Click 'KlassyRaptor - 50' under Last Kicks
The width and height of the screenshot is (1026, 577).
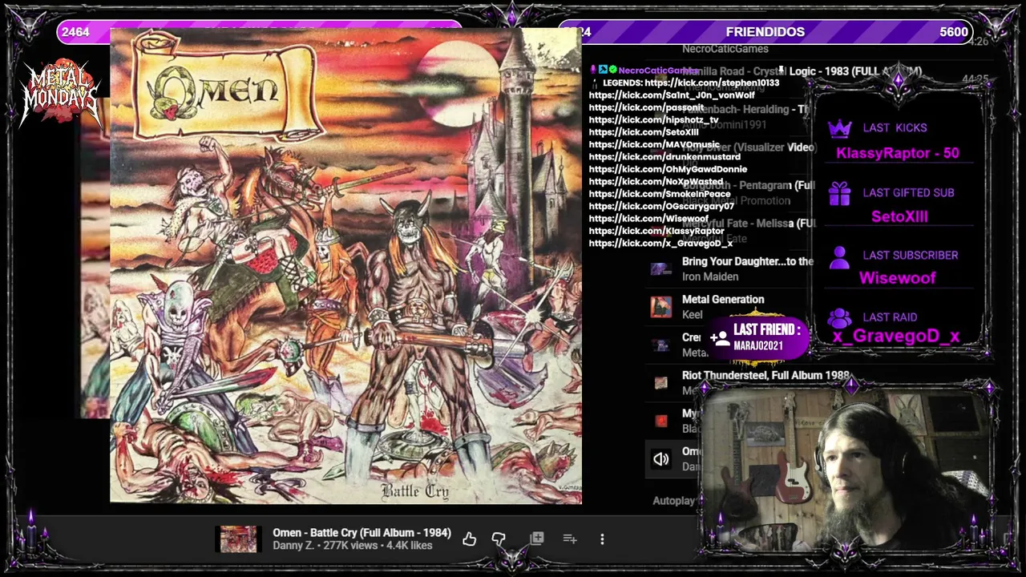(x=897, y=153)
